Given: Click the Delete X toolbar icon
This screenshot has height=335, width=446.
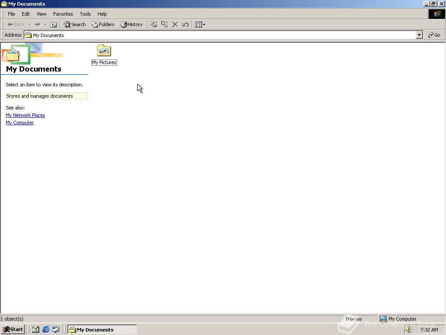Looking at the screenshot, I should pos(175,24).
